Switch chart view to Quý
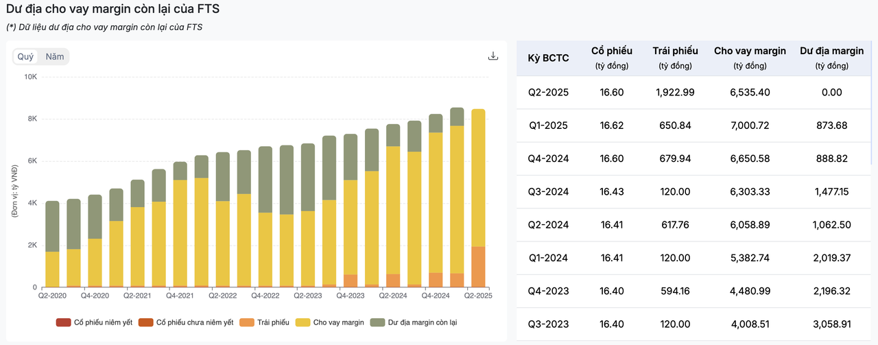 (25, 57)
